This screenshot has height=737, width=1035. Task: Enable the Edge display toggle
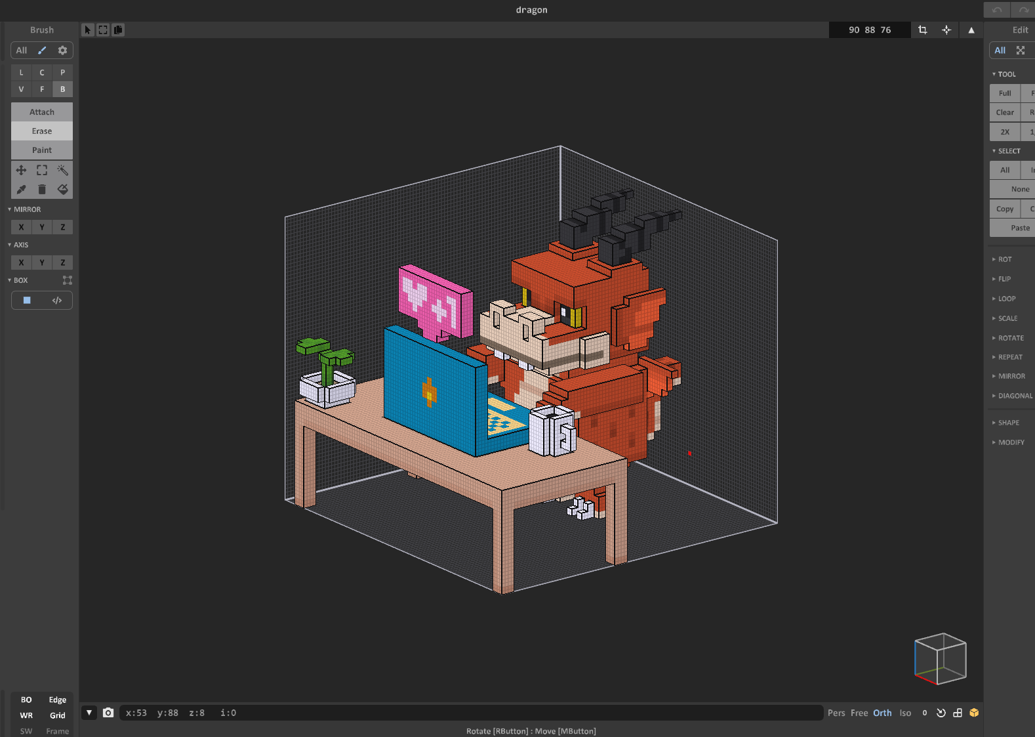[58, 700]
